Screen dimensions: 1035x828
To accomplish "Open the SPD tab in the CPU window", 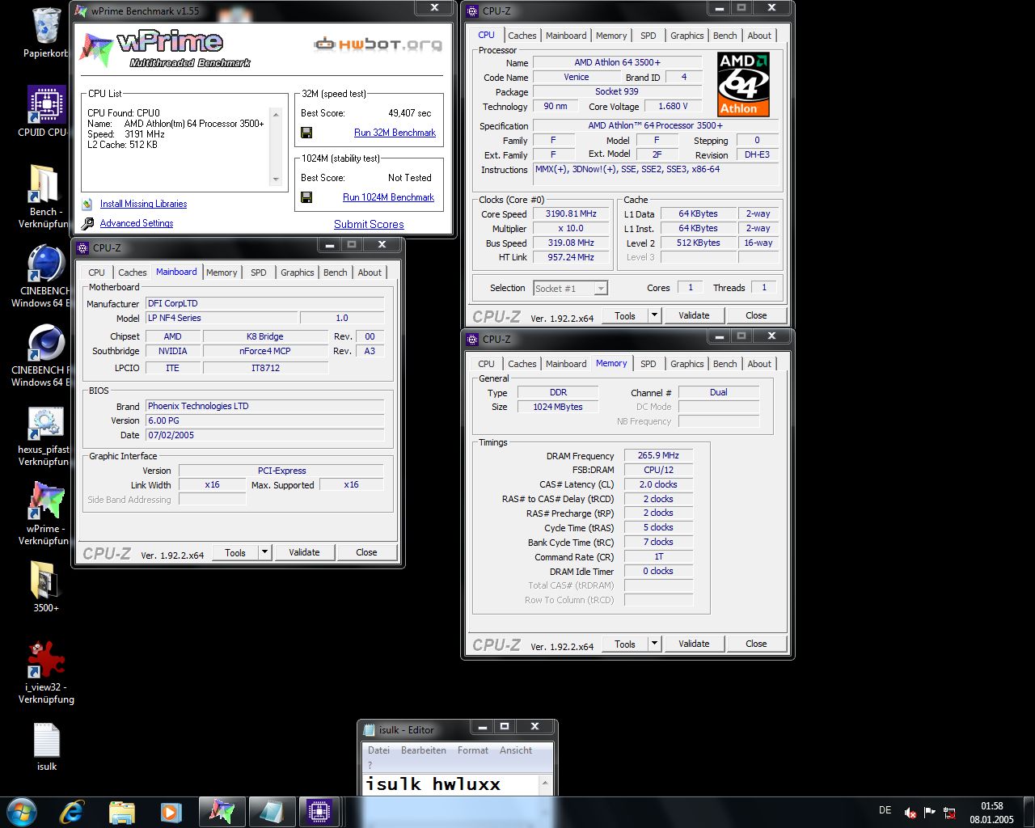I will tap(648, 36).
